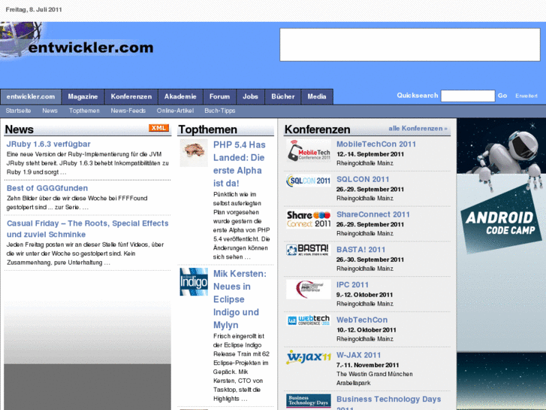Screen dimensions: 546x410
Task: Click the International PHP Conference logo
Action: tap(309, 290)
